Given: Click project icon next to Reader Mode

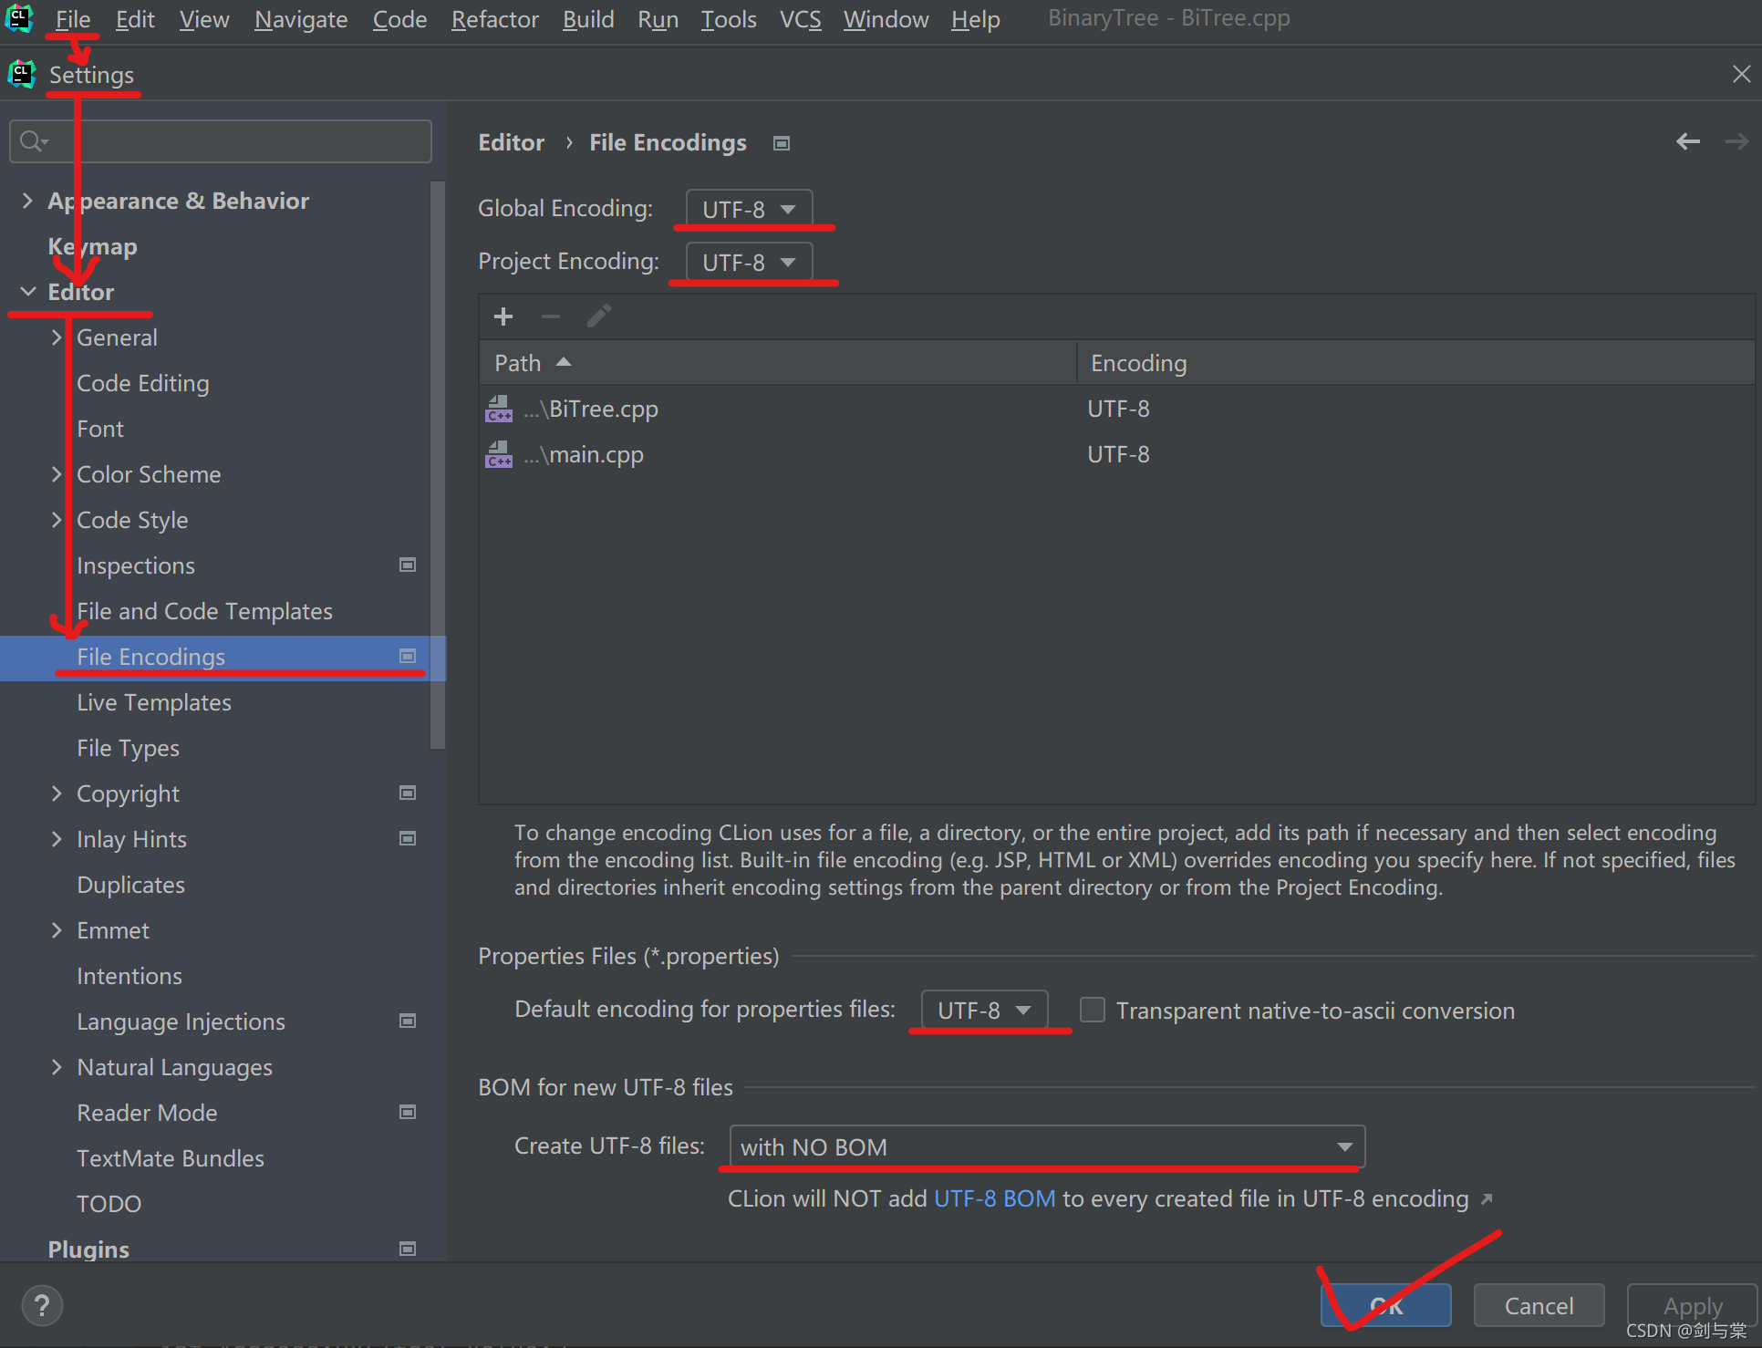Looking at the screenshot, I should (x=408, y=1113).
